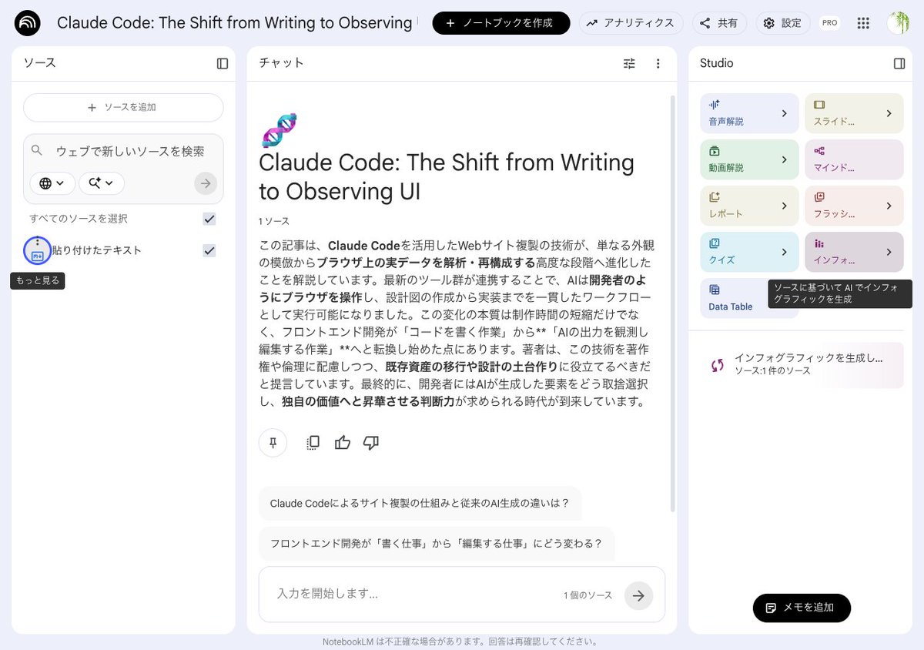Pin the summary as a note
This screenshot has height=650, width=924.
[x=273, y=443]
